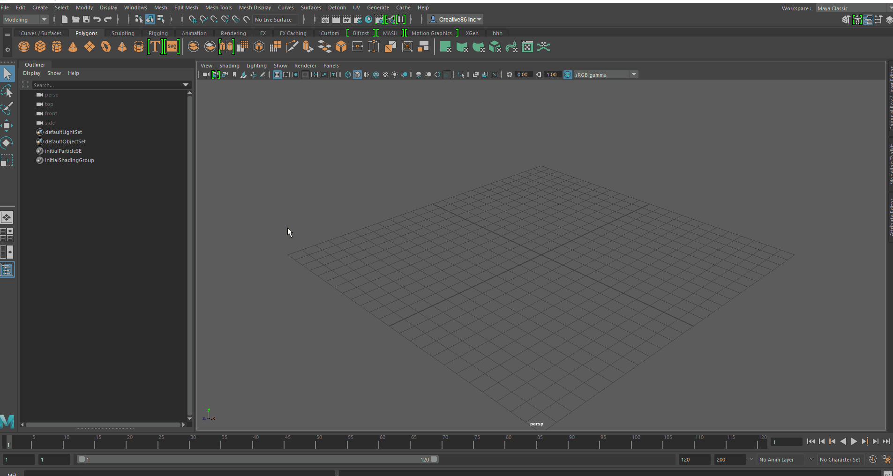Open the Edit Mesh menu

(186, 7)
